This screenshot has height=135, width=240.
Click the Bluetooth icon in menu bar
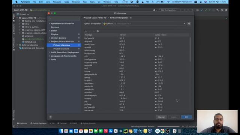pyautogui.click(x=153, y=2)
